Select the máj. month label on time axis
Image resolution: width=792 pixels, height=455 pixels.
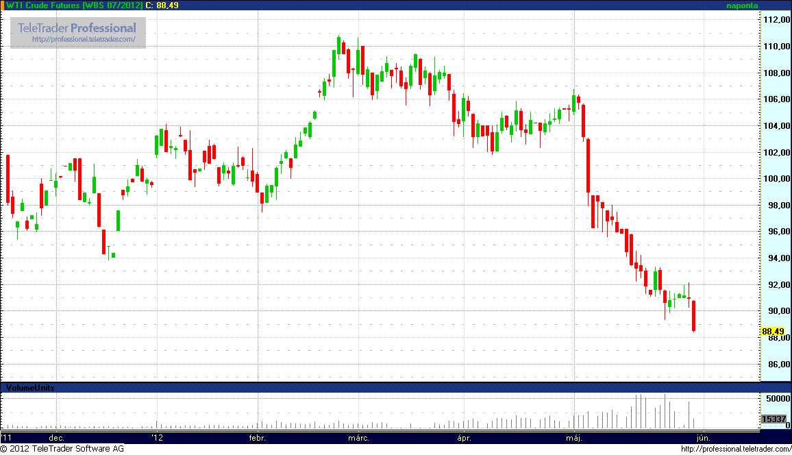pos(574,438)
